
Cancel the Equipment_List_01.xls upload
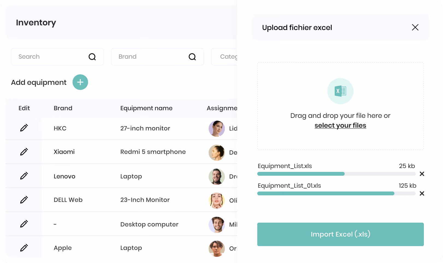click(x=422, y=193)
